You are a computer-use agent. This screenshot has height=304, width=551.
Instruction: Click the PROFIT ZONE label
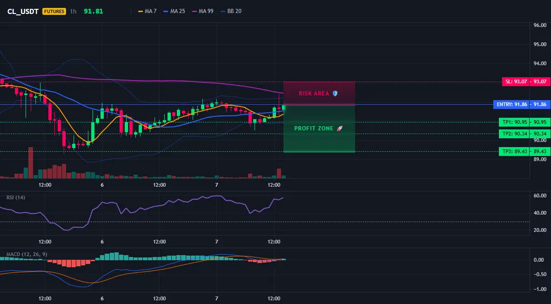coord(314,128)
